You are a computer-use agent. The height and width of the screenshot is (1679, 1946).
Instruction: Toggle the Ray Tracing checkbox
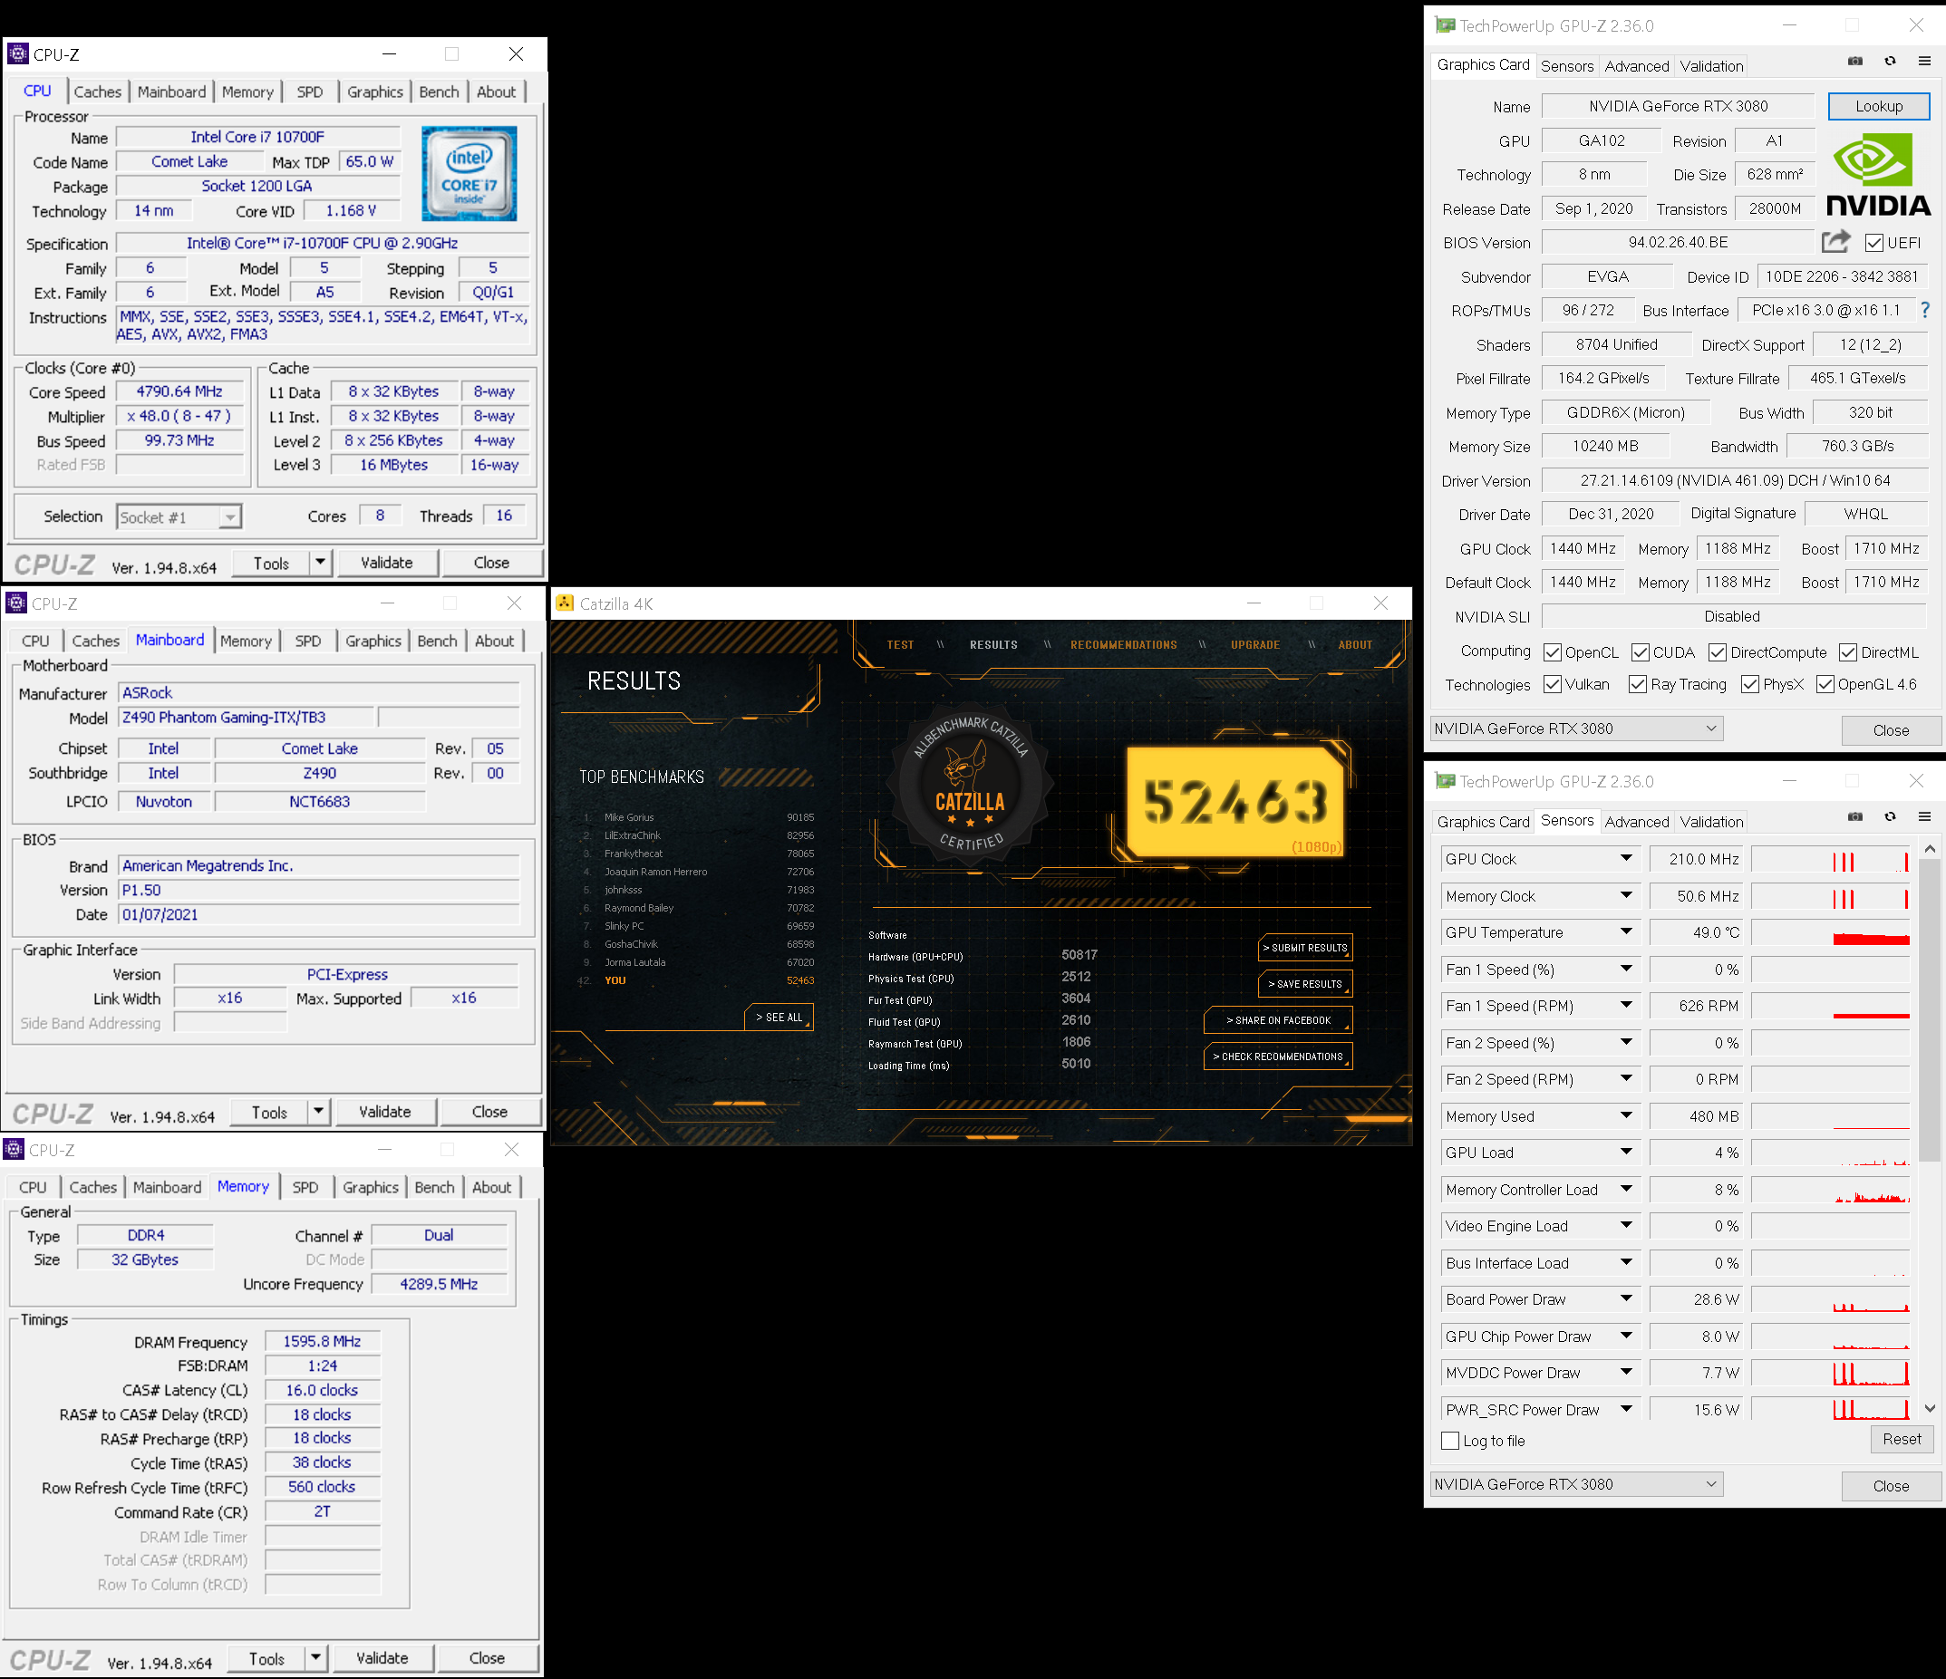pos(1637,685)
